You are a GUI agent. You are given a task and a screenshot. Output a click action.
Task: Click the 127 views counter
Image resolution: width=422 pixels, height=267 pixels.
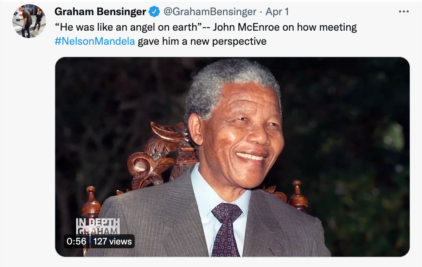coord(113,241)
